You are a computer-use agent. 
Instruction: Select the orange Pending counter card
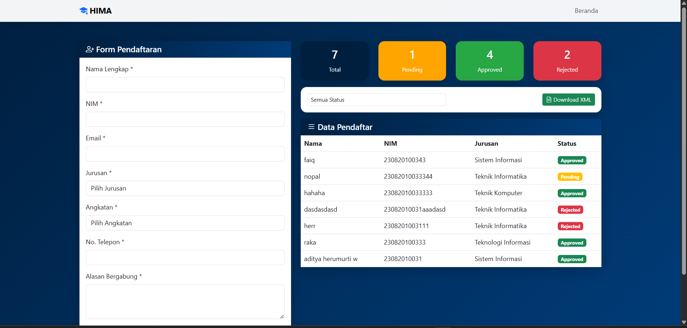pos(412,61)
